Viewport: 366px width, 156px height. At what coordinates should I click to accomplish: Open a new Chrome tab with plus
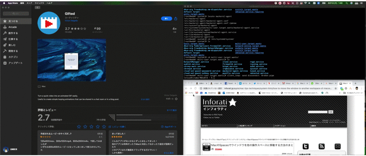356,83
